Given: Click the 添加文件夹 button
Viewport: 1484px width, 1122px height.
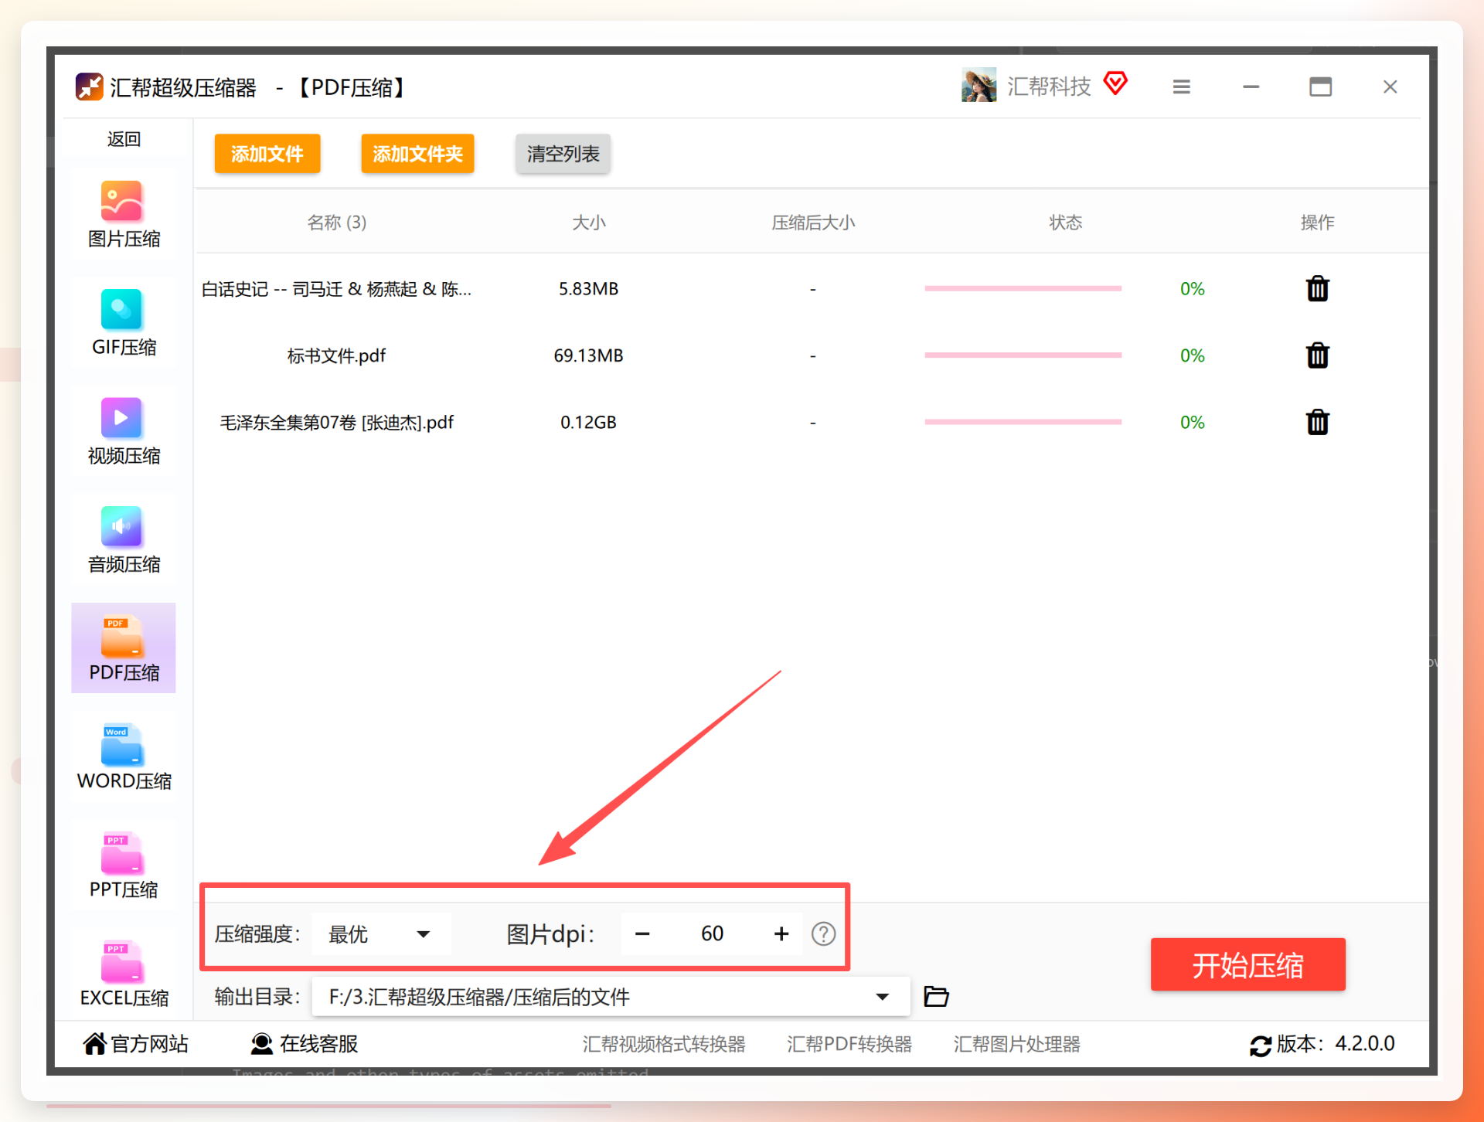Looking at the screenshot, I should pyautogui.click(x=417, y=154).
